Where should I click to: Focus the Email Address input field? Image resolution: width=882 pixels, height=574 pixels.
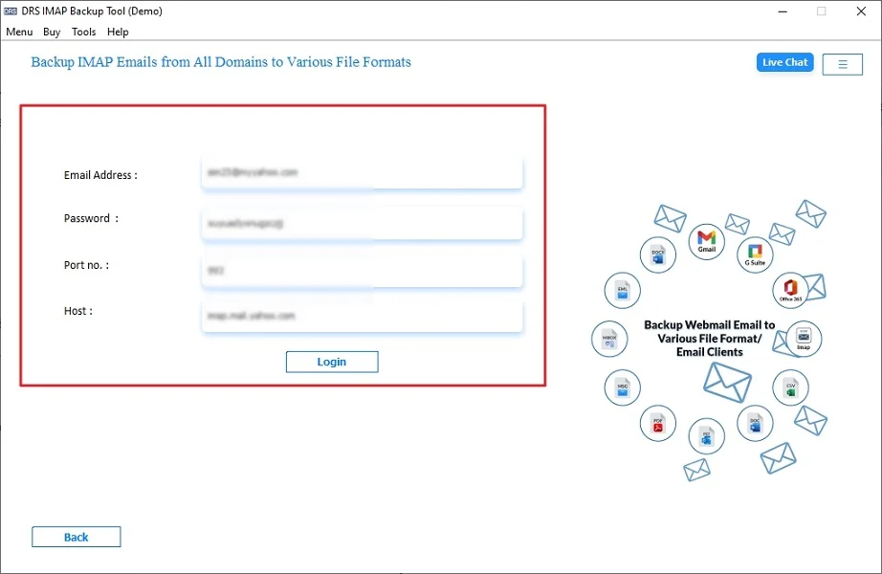pos(362,173)
